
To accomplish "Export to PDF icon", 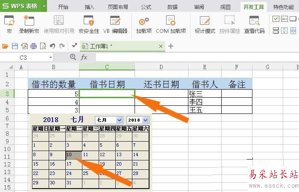I will (x=24, y=46).
